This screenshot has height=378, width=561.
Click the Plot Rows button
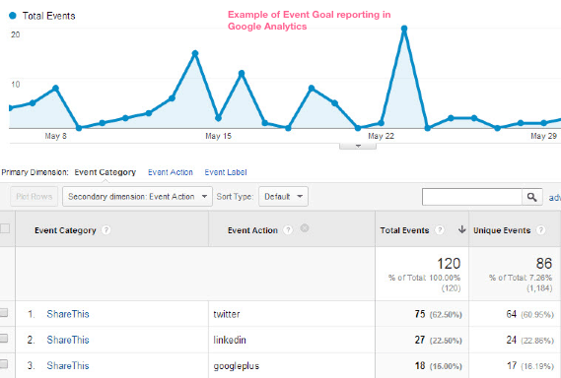[34, 197]
